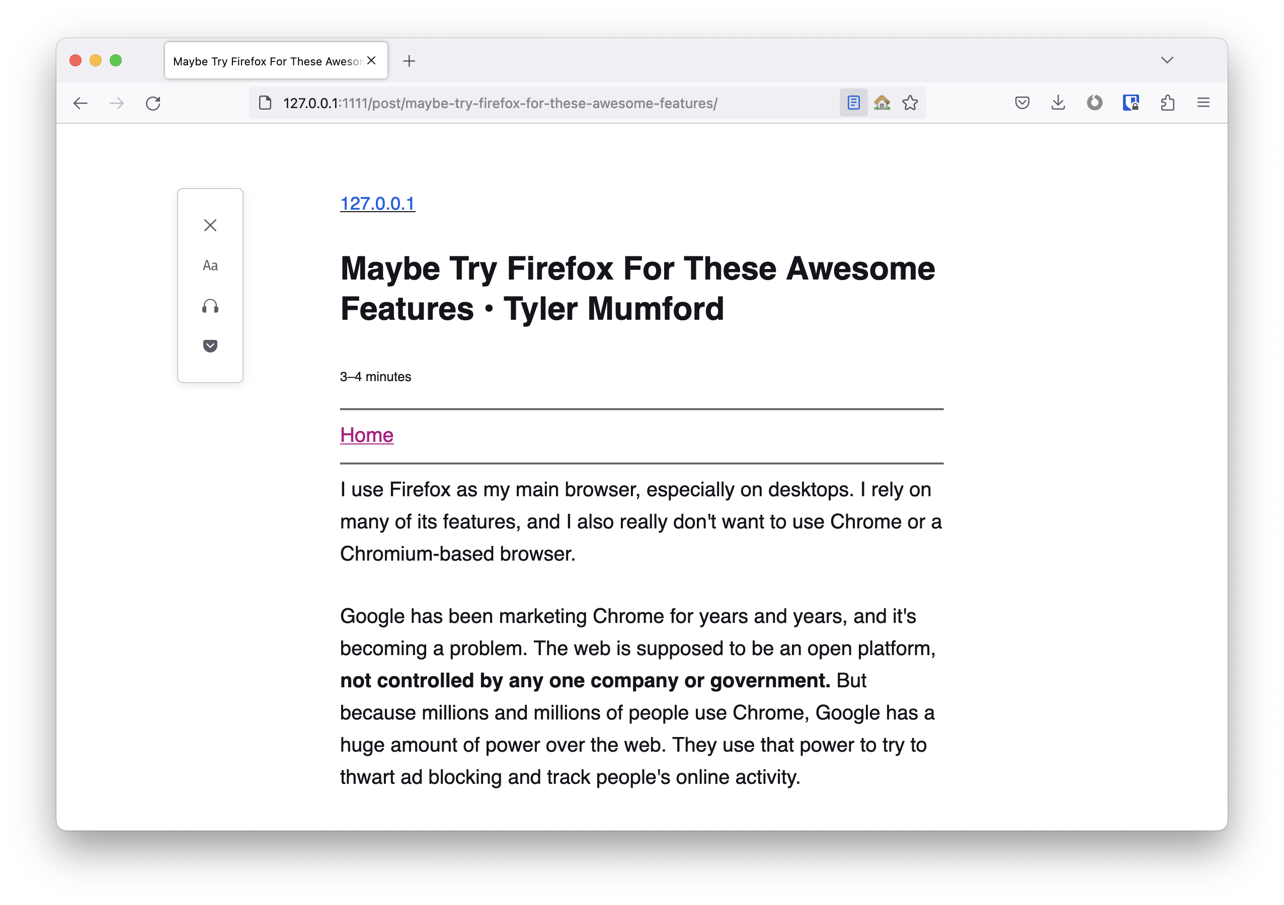This screenshot has width=1284, height=905.
Task: Click the 3–4 minutes reading time text
Action: 376,377
